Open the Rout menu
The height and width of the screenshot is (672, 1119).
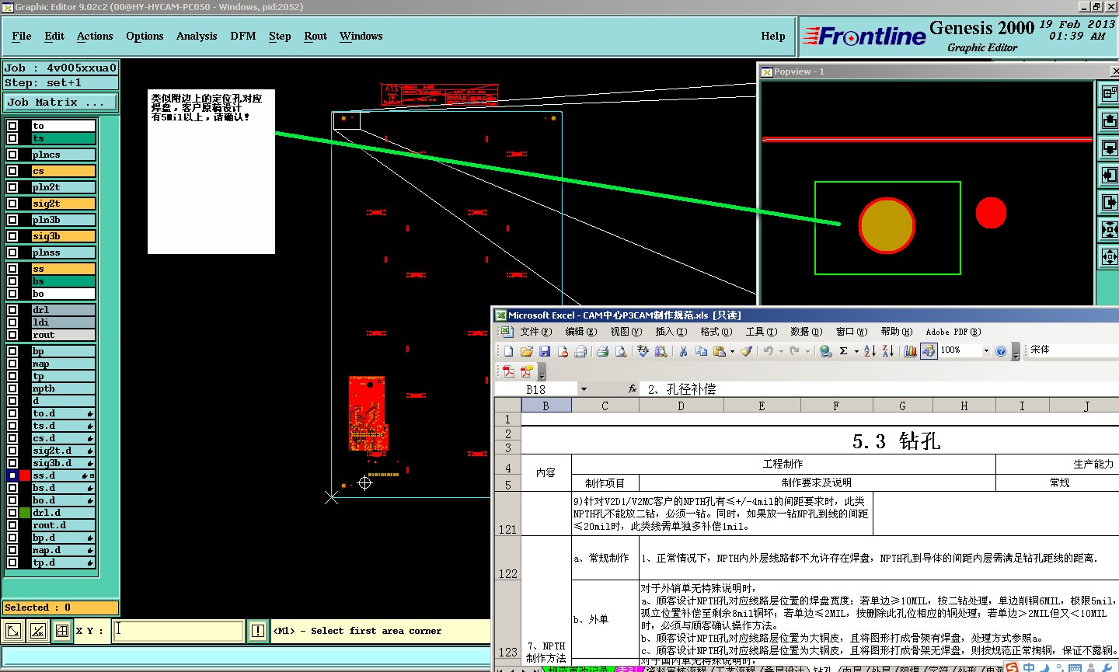point(315,36)
